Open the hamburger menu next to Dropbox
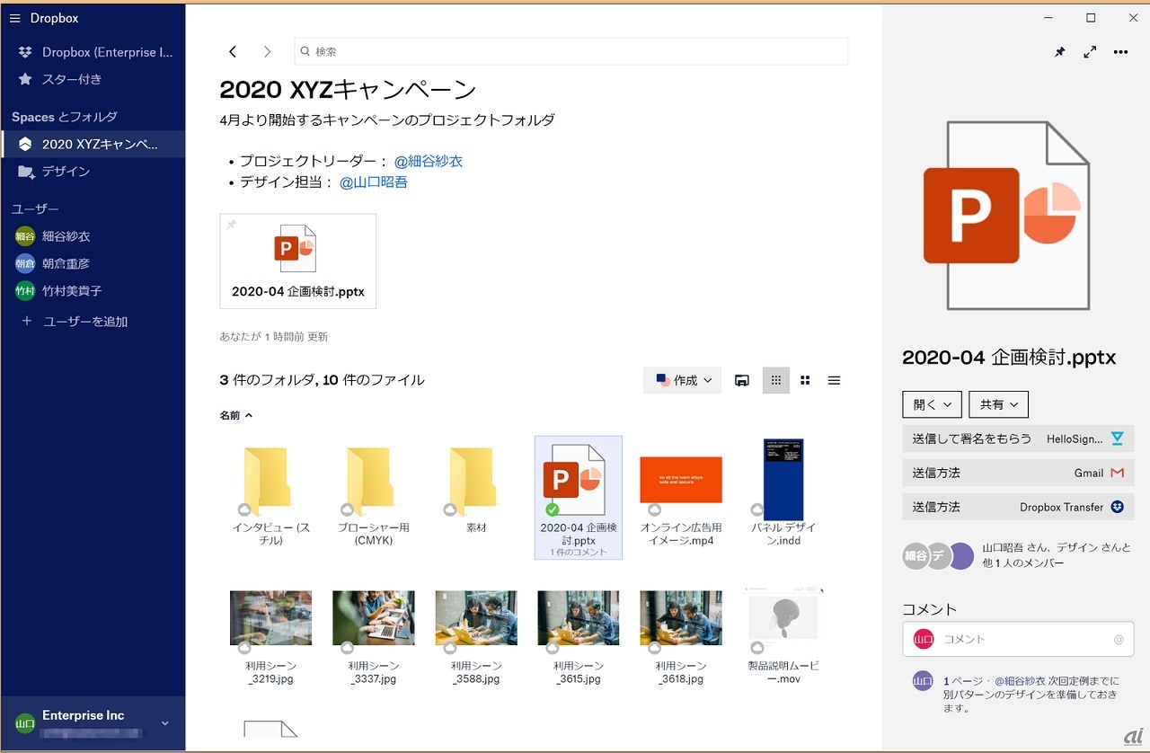 point(14,18)
